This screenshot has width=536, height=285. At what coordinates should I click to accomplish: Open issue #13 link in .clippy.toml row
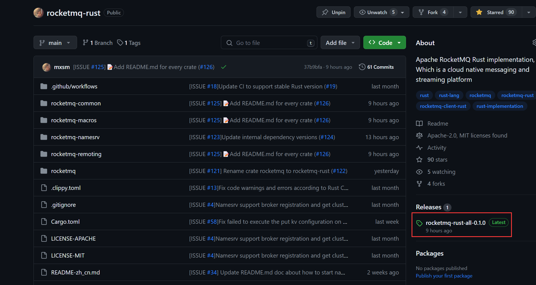[x=212, y=188]
